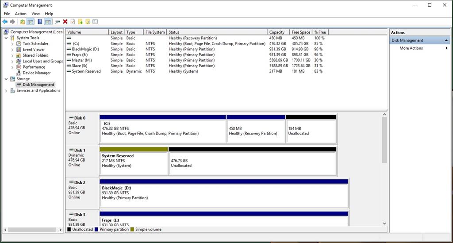
Task: Select the Device Manager tree node
Action: coord(36,73)
